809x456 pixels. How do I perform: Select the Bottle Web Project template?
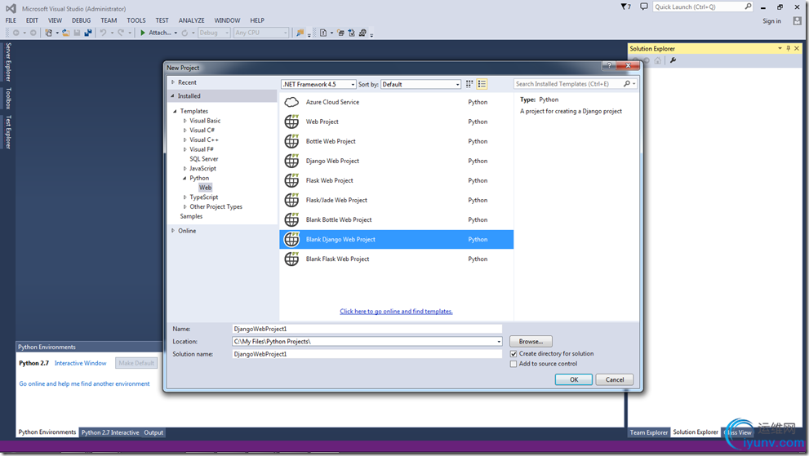396,141
